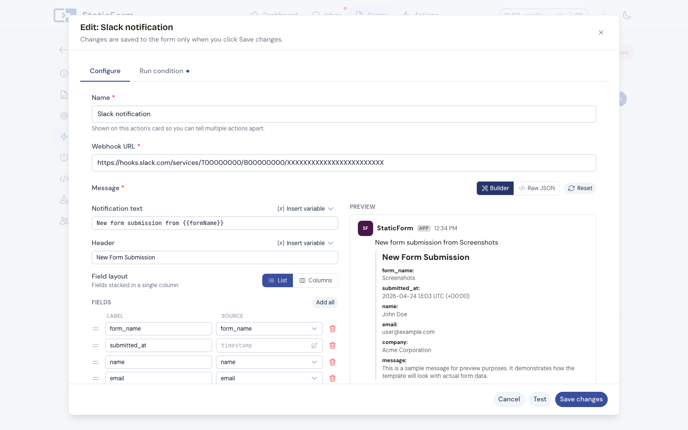The height and width of the screenshot is (430, 688).
Task: Click the timestamp source field
Action: [269, 345]
